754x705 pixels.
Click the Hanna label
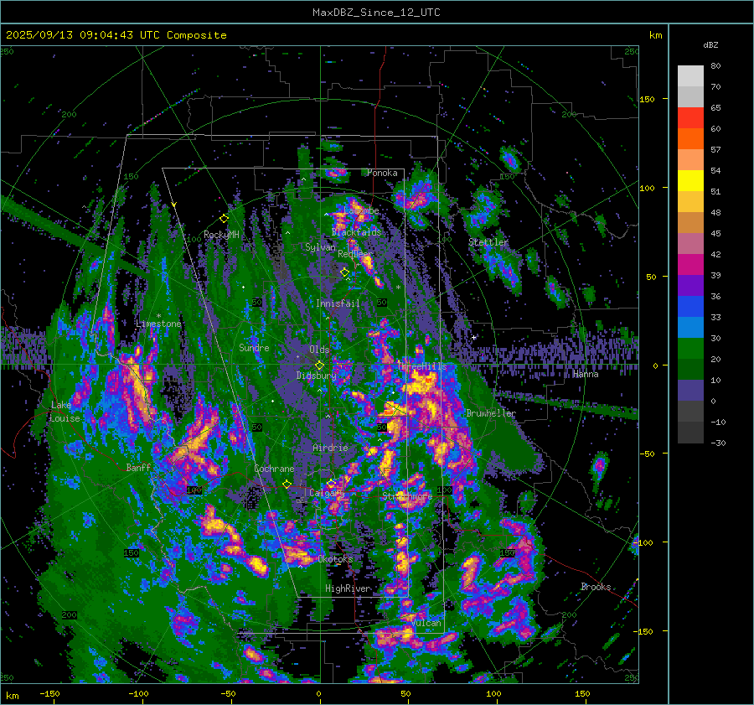[586, 374]
